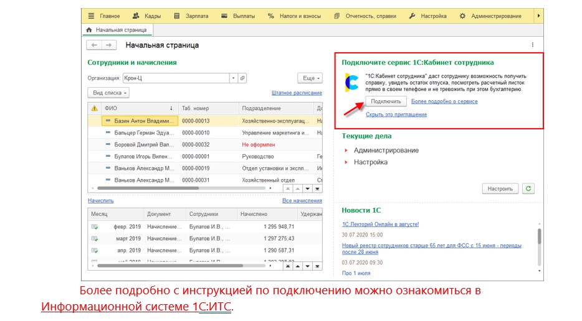Click the forward arrow navigation button

coord(109,45)
